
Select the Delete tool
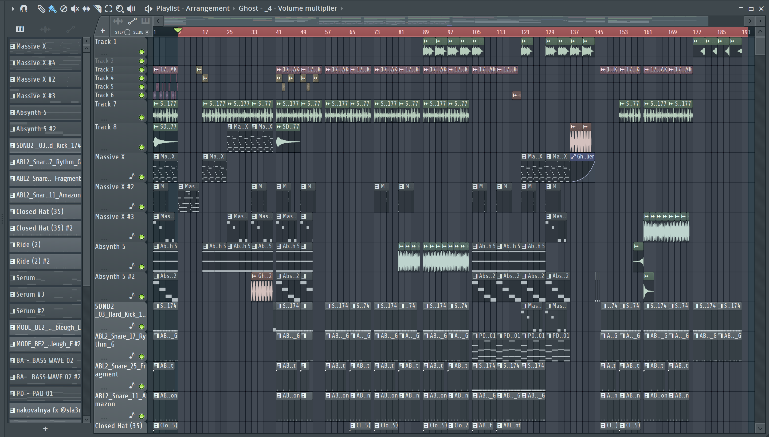tap(64, 9)
